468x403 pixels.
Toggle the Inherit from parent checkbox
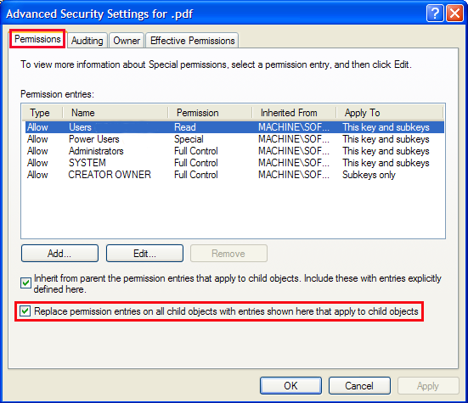[x=25, y=283]
